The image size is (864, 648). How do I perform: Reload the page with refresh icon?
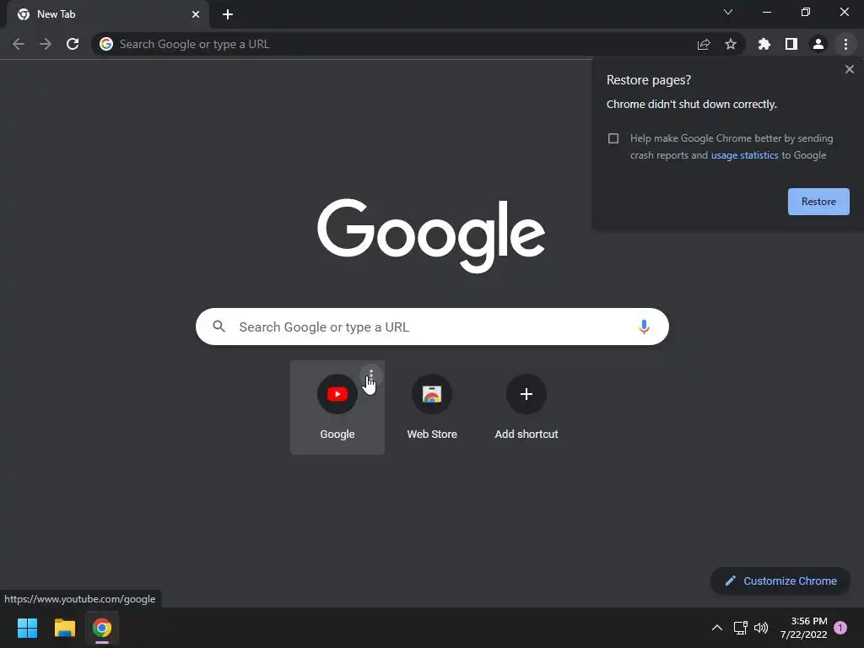pos(73,44)
